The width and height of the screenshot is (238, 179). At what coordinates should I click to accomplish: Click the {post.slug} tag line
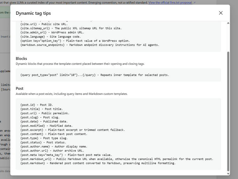[40, 117]
